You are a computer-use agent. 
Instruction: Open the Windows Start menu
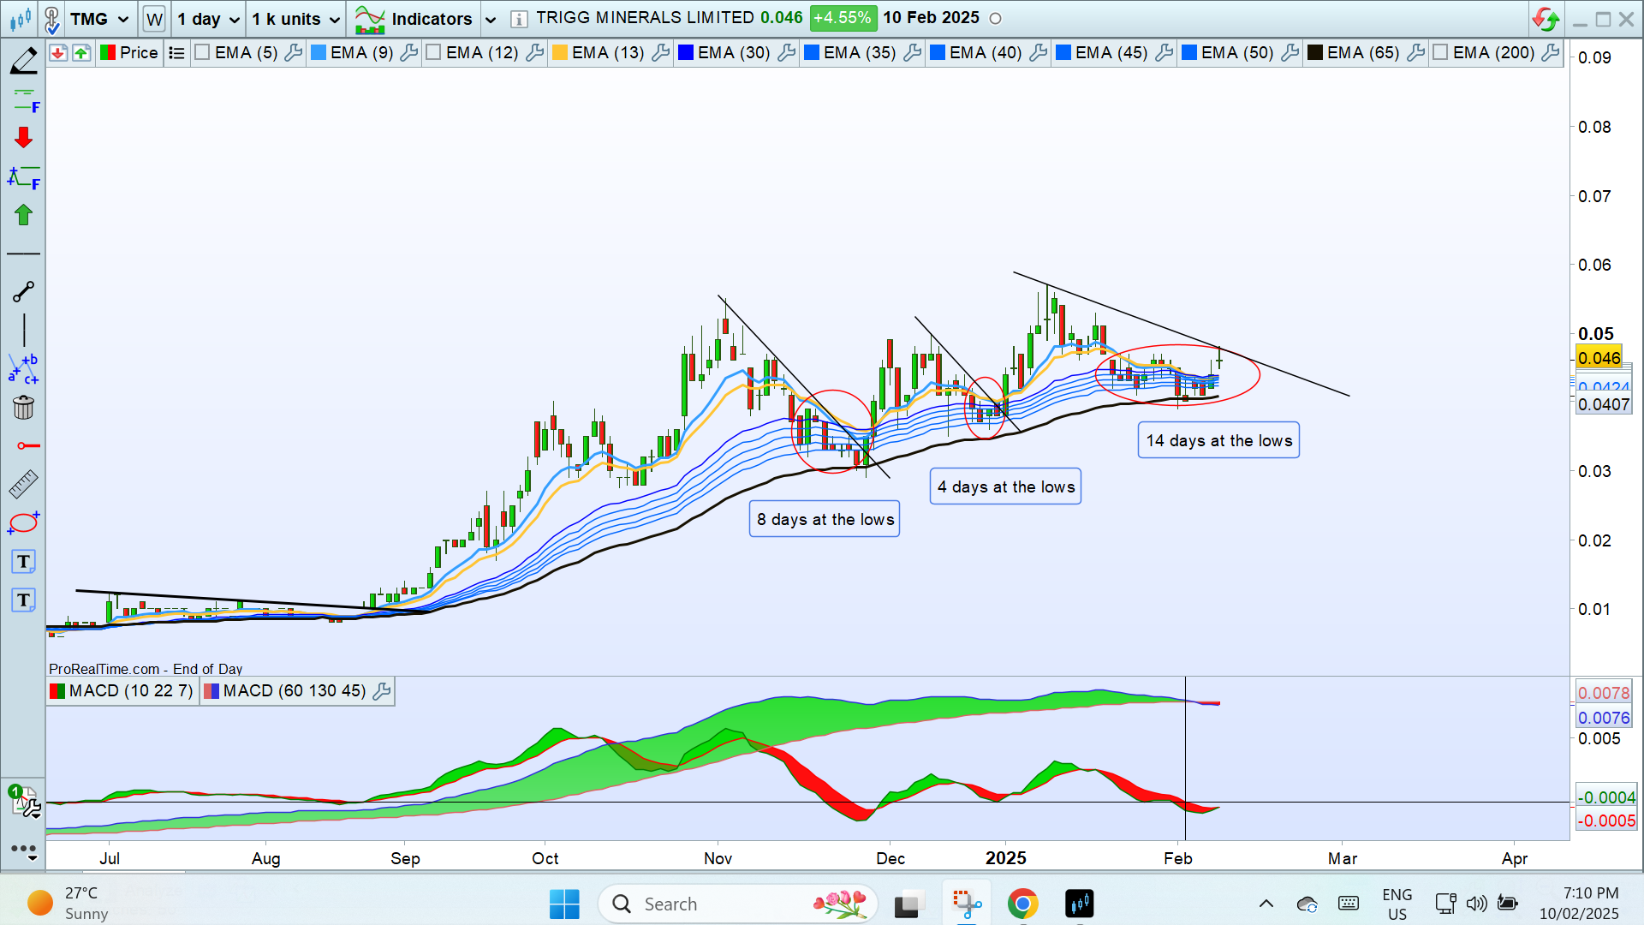(564, 904)
